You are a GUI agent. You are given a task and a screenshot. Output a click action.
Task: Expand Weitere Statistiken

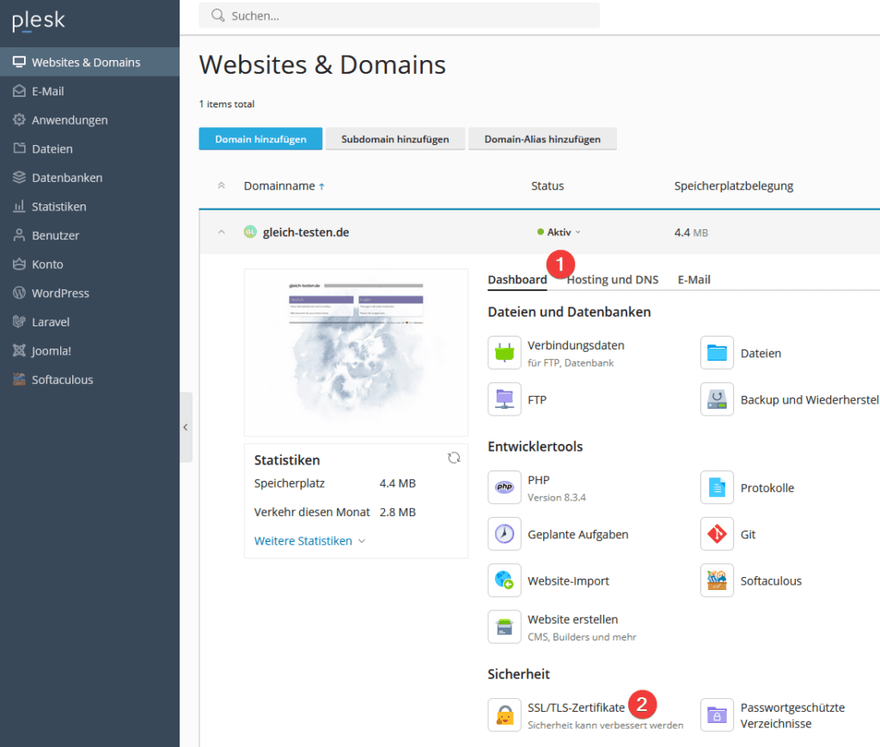click(x=309, y=541)
